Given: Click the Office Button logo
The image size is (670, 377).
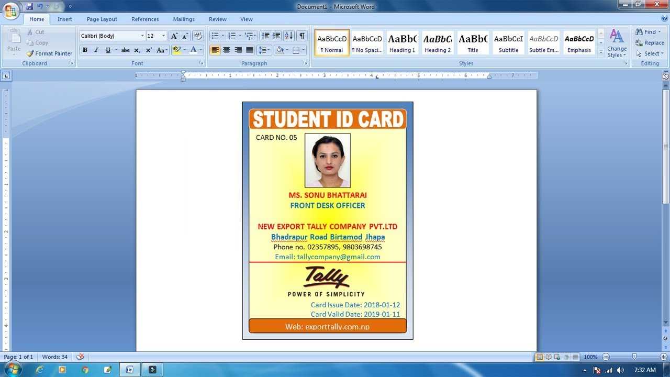Looking at the screenshot, I should pos(10,10).
